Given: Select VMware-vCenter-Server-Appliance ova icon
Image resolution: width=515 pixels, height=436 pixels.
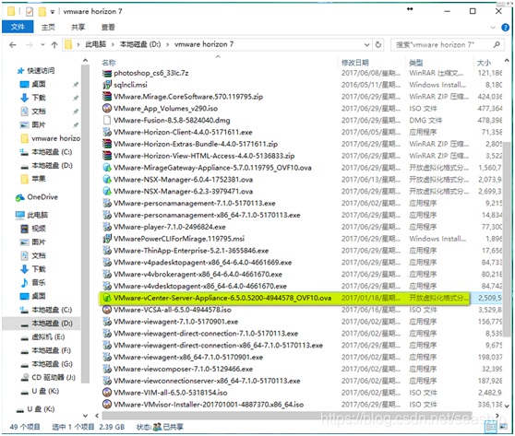Looking at the screenshot, I should [107, 298].
